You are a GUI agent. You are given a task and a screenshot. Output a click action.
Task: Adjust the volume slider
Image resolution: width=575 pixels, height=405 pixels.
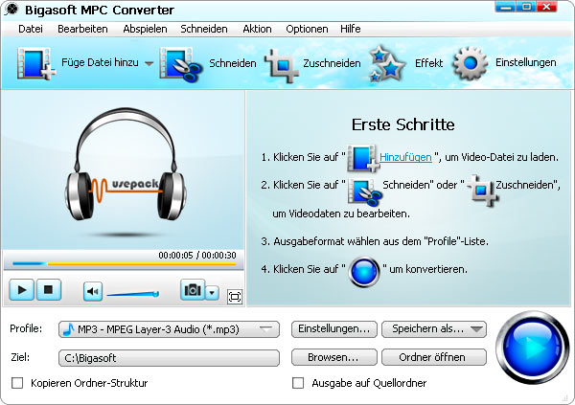133,294
